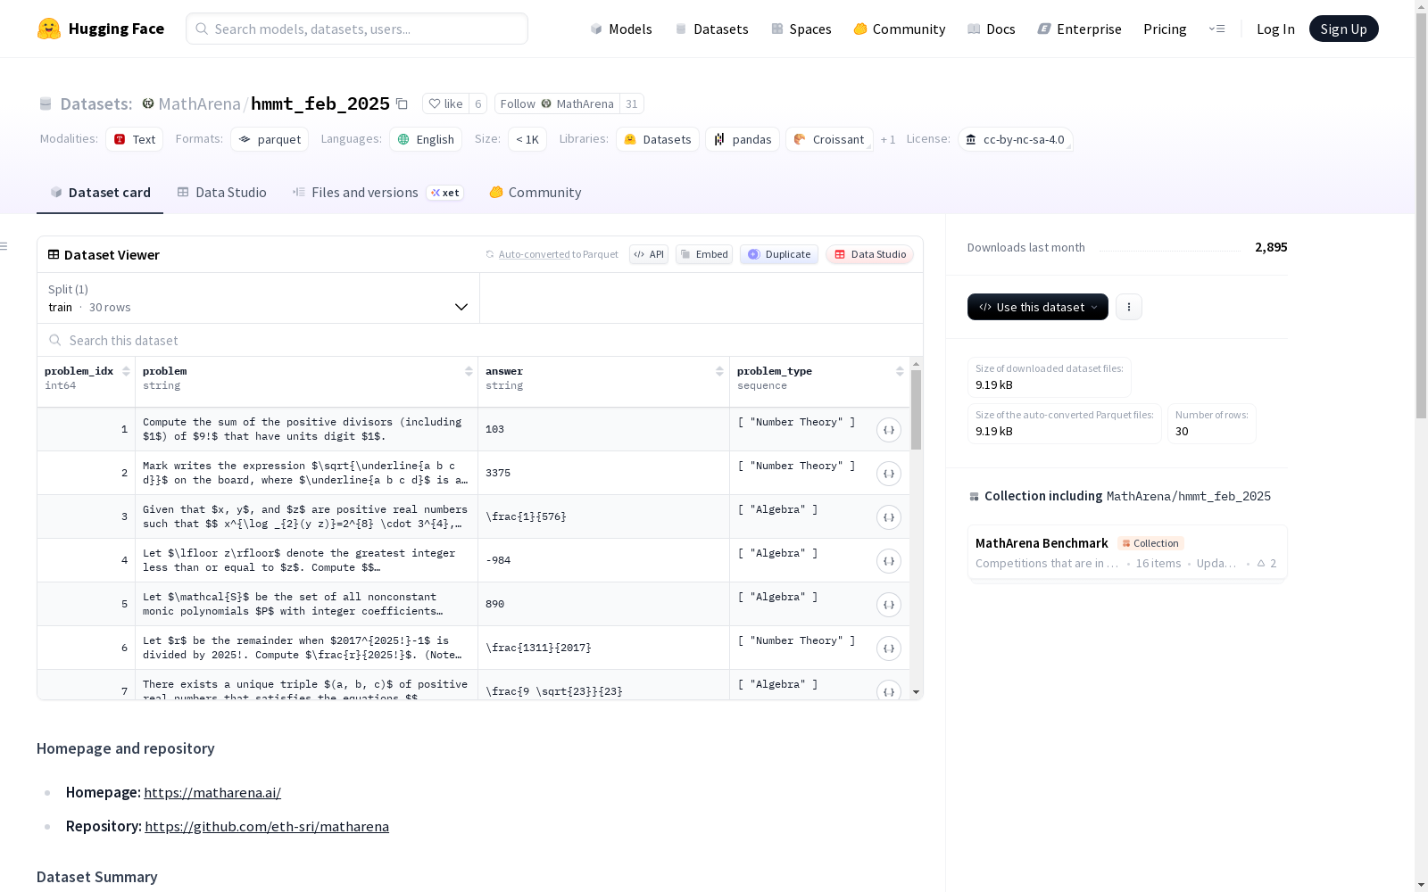Open the eth-sri/matharena GitHub repository link

[x=267, y=826]
